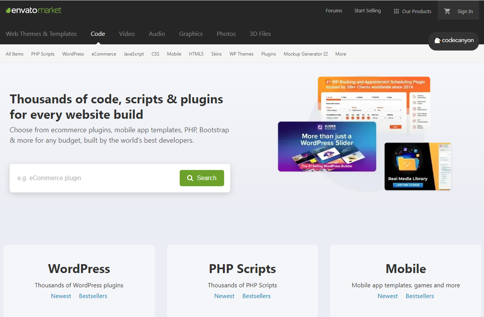This screenshot has width=484, height=317.
Task: Select All Items category
Action: coord(15,54)
